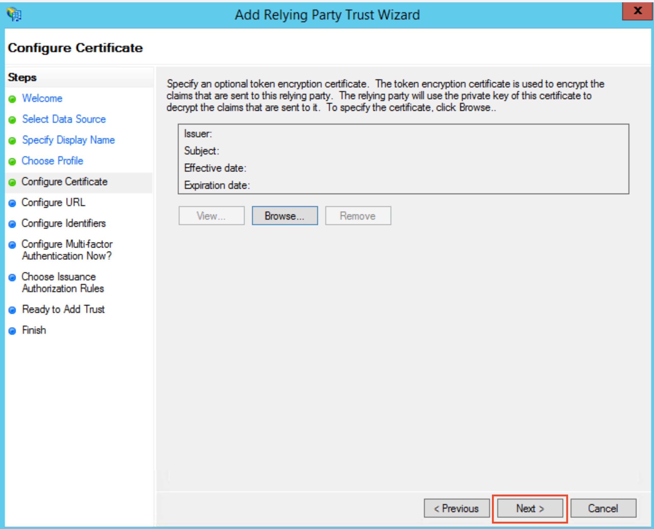
Task: Click blue bullet next to Ready to Add Trust
Action: (x=12, y=310)
